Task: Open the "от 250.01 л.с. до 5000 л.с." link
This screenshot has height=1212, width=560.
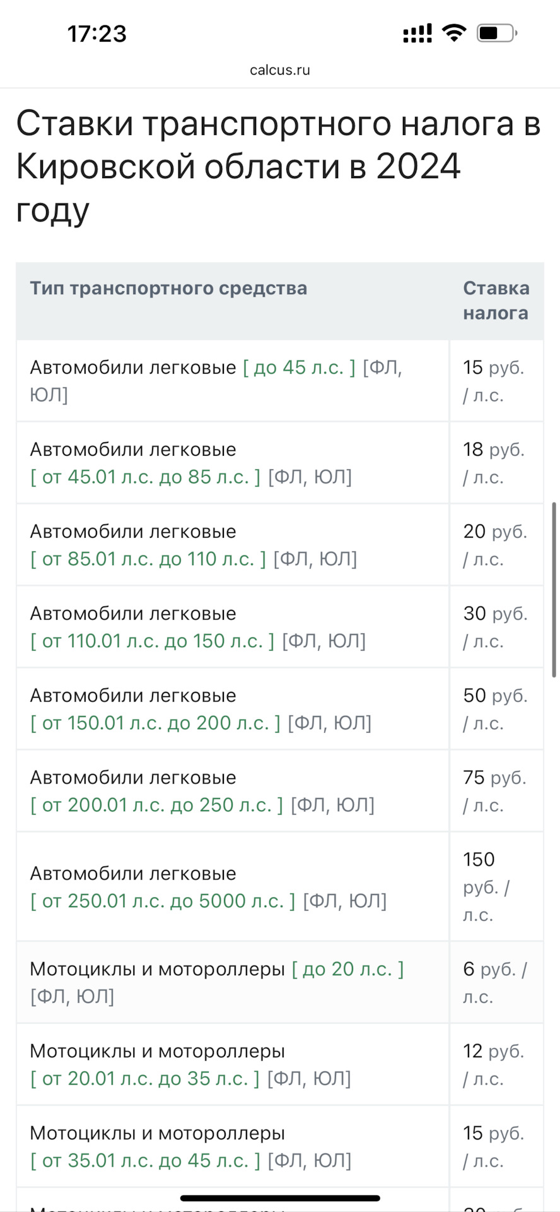Action: [x=163, y=901]
